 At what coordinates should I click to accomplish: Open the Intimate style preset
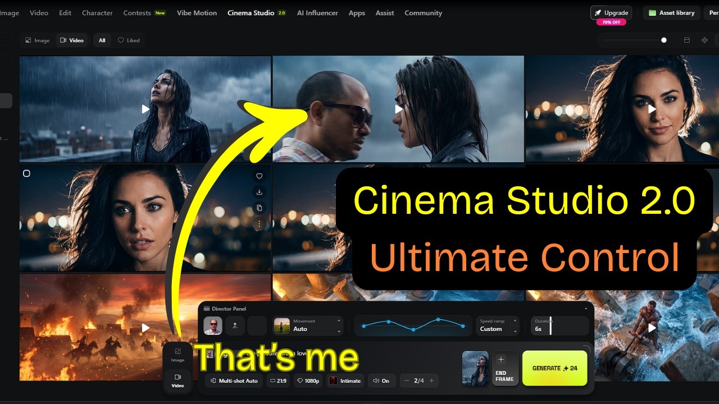pos(345,380)
